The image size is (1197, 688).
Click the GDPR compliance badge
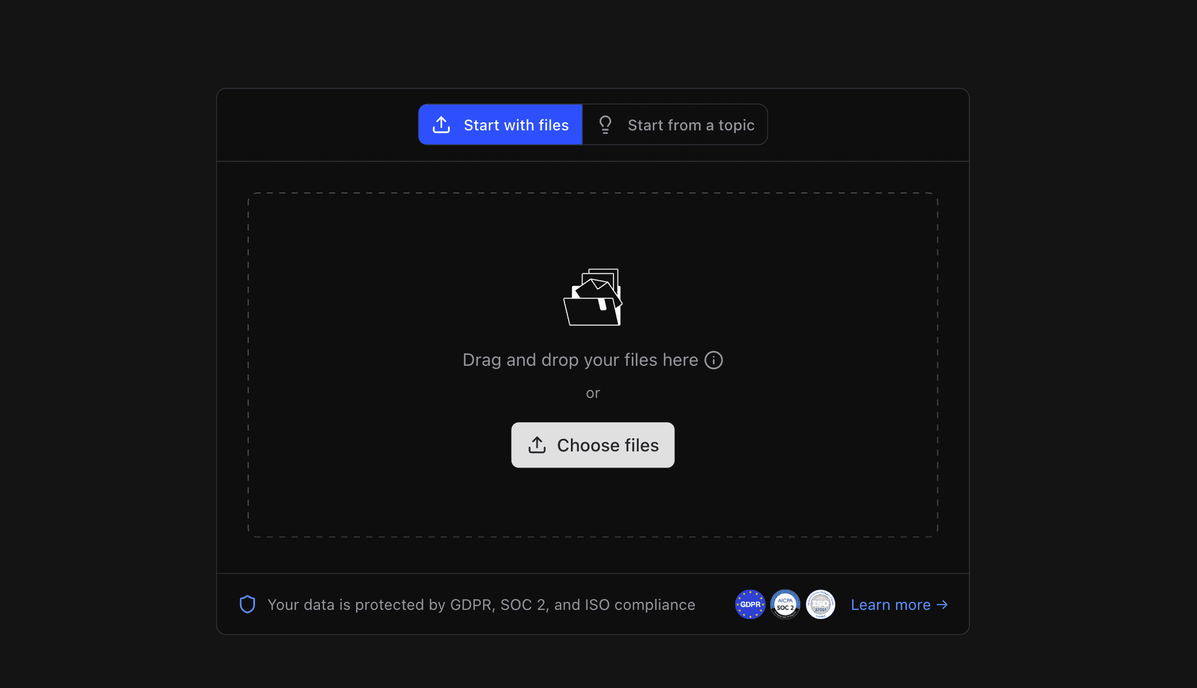pyautogui.click(x=750, y=604)
